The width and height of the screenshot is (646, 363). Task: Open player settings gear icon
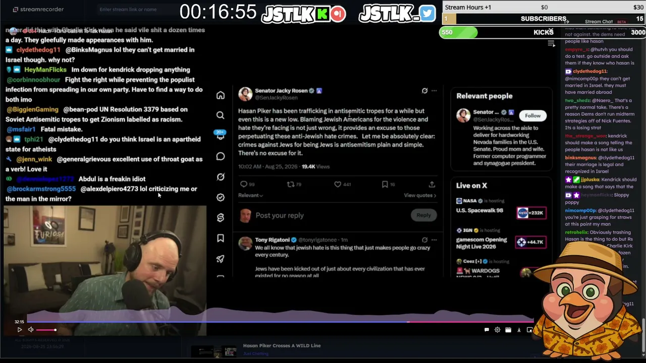(x=497, y=330)
